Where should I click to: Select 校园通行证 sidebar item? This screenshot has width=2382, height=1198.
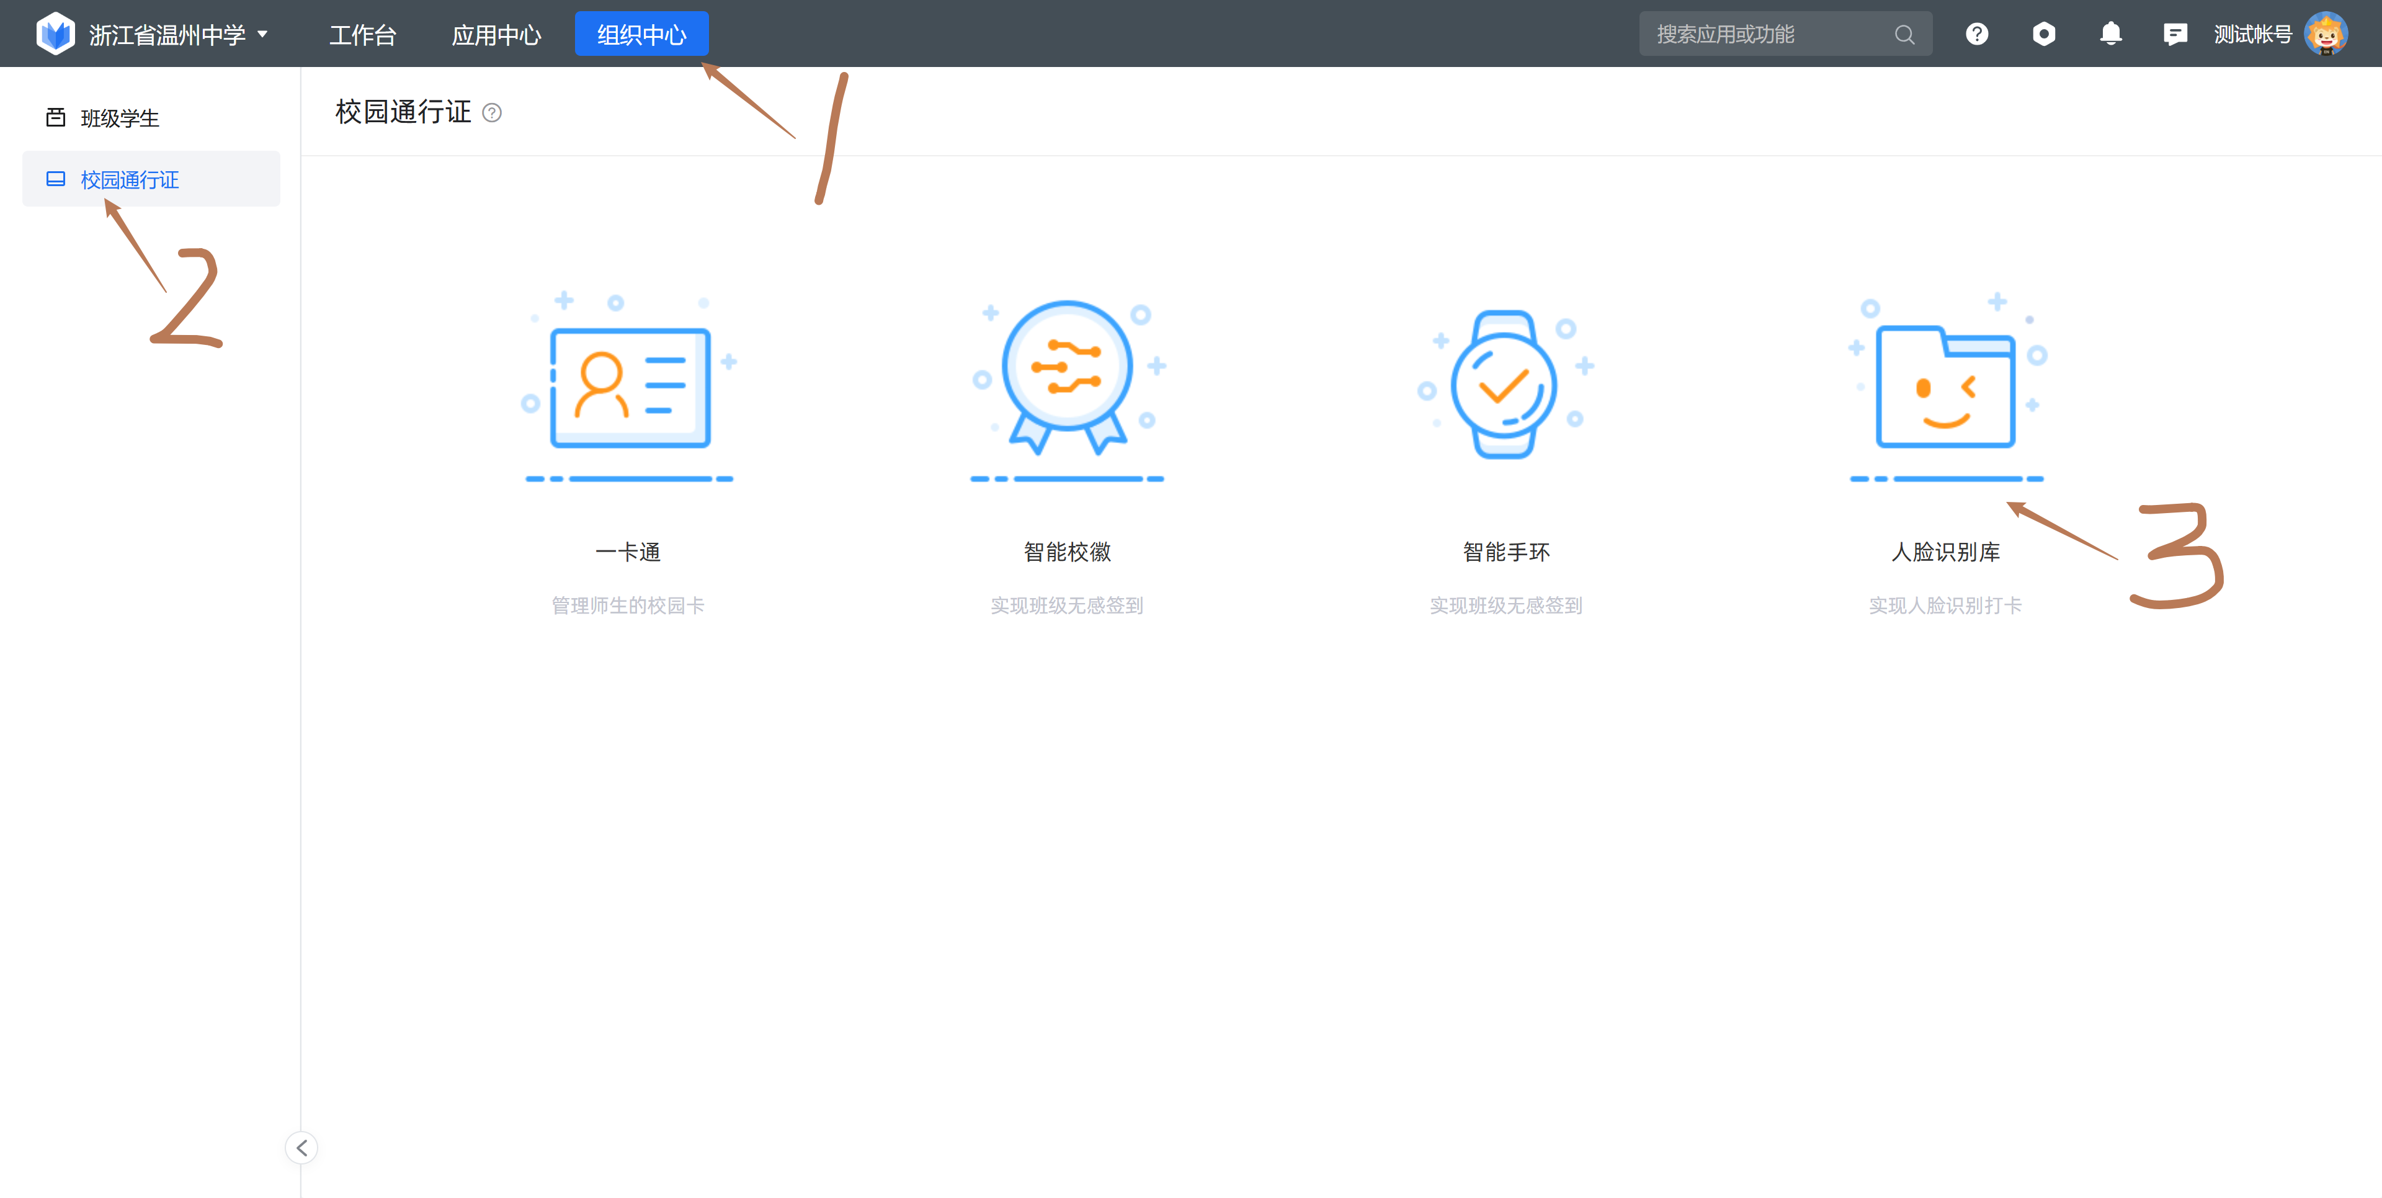130,179
